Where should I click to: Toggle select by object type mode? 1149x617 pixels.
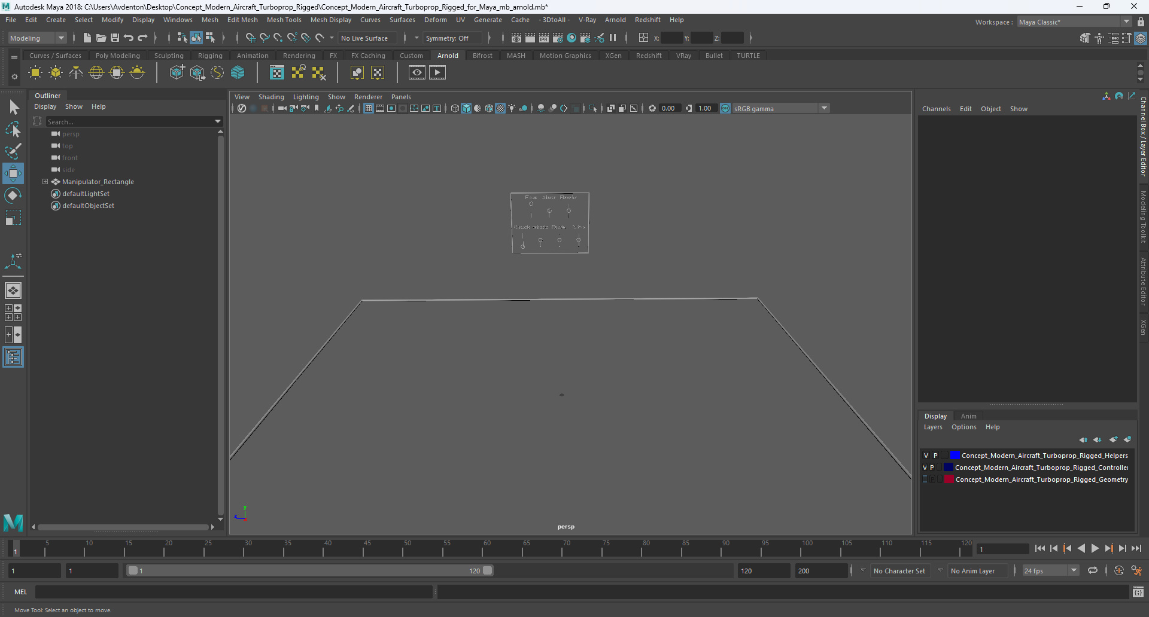point(196,38)
